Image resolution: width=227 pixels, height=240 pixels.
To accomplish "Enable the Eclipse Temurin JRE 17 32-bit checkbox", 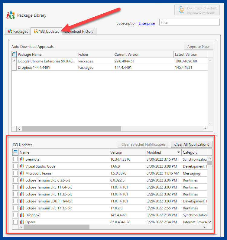I will click(15, 208).
